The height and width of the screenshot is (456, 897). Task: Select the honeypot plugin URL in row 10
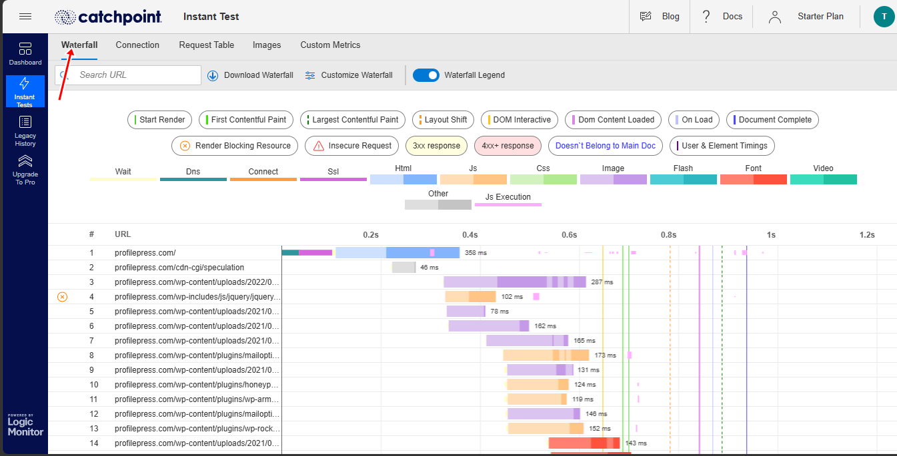tap(197, 385)
